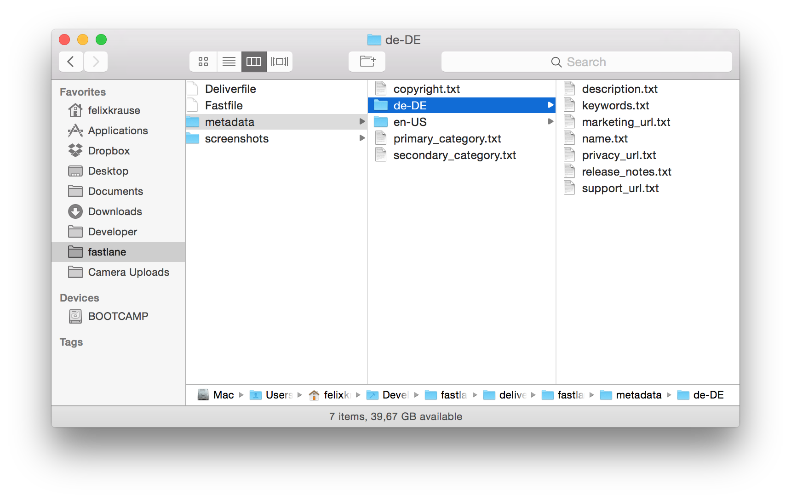Select the fastlane sidebar favorite
Viewport: 791px width, 501px height.
pos(118,252)
